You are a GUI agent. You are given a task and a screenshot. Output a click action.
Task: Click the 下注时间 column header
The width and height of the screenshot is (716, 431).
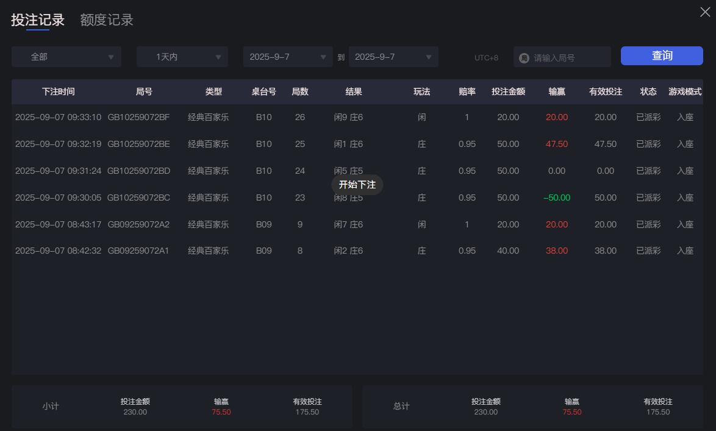click(x=57, y=92)
